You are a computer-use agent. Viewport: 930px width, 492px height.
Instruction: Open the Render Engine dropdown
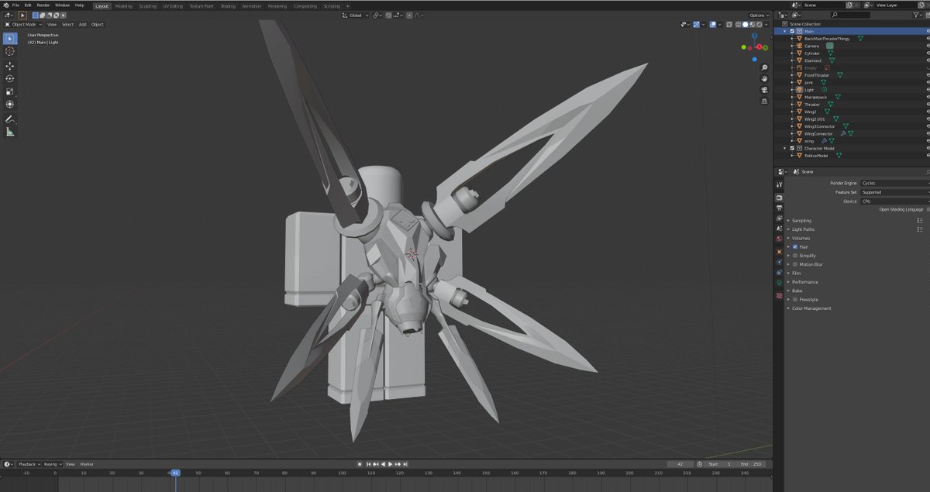[895, 183]
